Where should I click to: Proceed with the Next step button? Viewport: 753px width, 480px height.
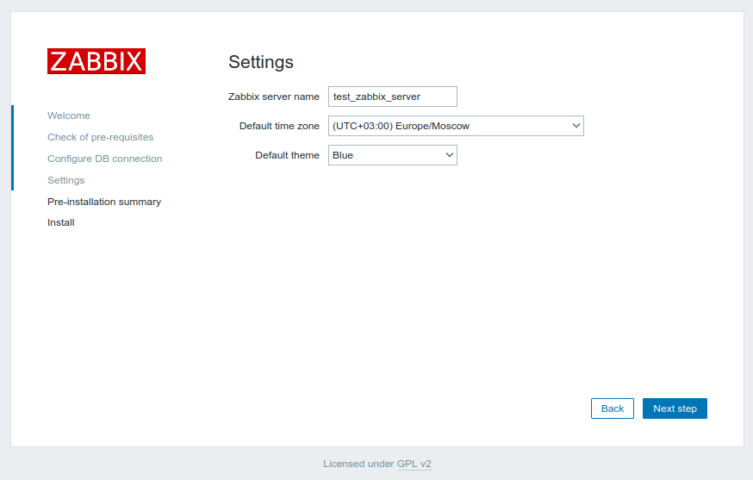pyautogui.click(x=675, y=408)
